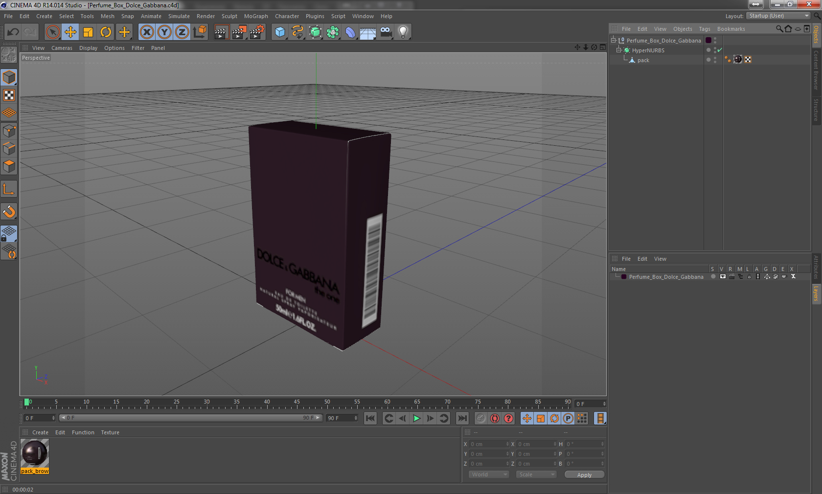This screenshot has height=494, width=822.
Task: Open the Sculpt menu
Action: click(x=229, y=16)
